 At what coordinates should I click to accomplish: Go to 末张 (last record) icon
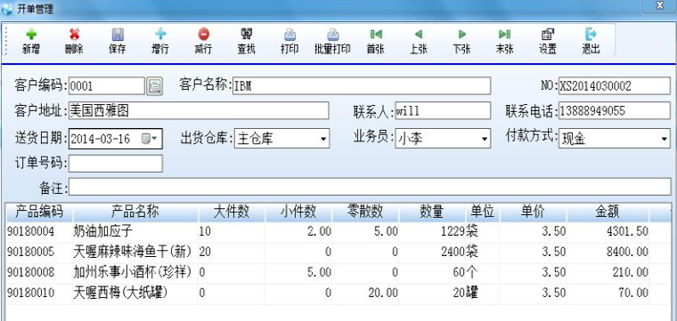tap(504, 35)
